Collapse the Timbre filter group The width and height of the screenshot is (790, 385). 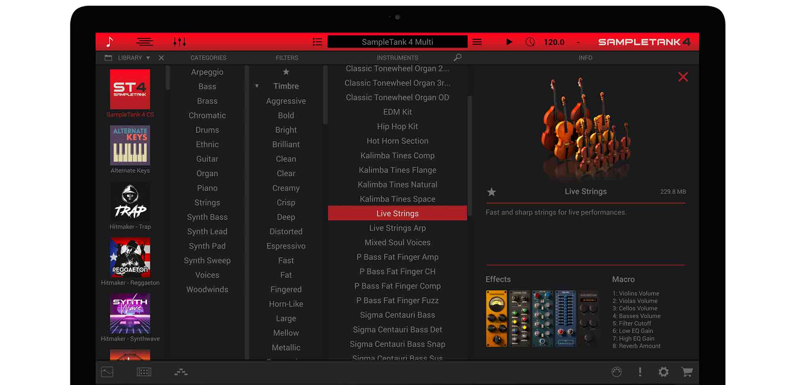[x=257, y=86]
